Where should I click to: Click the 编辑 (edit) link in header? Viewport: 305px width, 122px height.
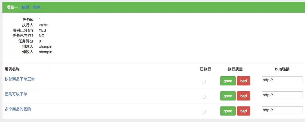click(x=25, y=7)
